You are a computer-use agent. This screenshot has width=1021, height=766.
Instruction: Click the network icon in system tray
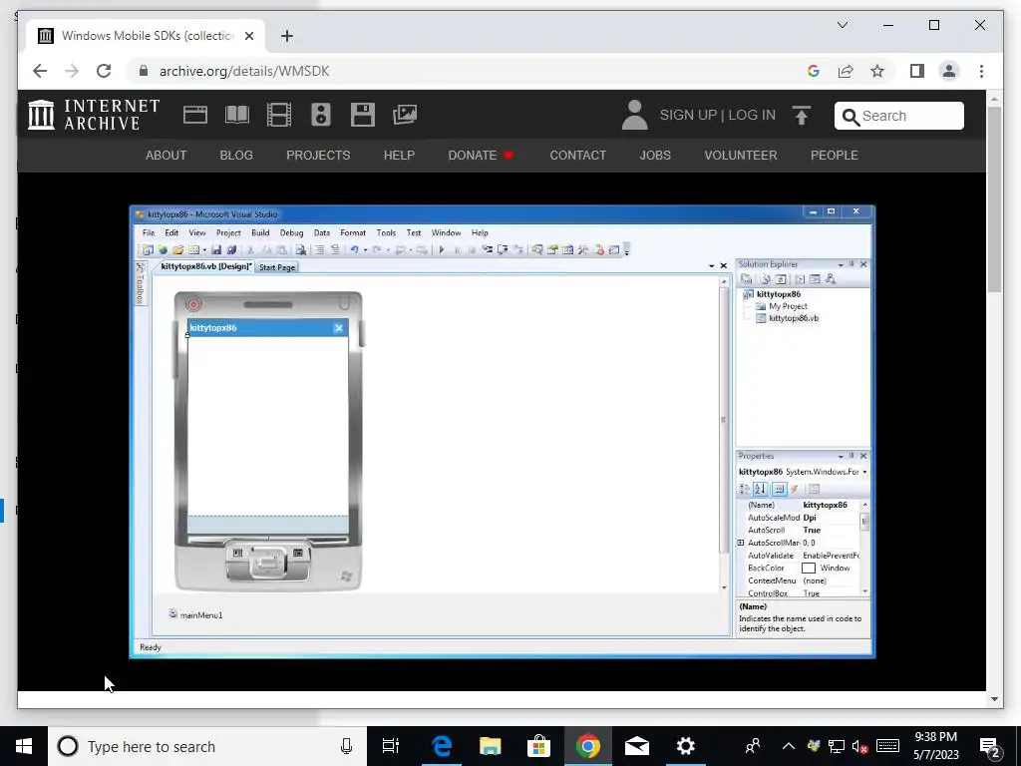(837, 746)
